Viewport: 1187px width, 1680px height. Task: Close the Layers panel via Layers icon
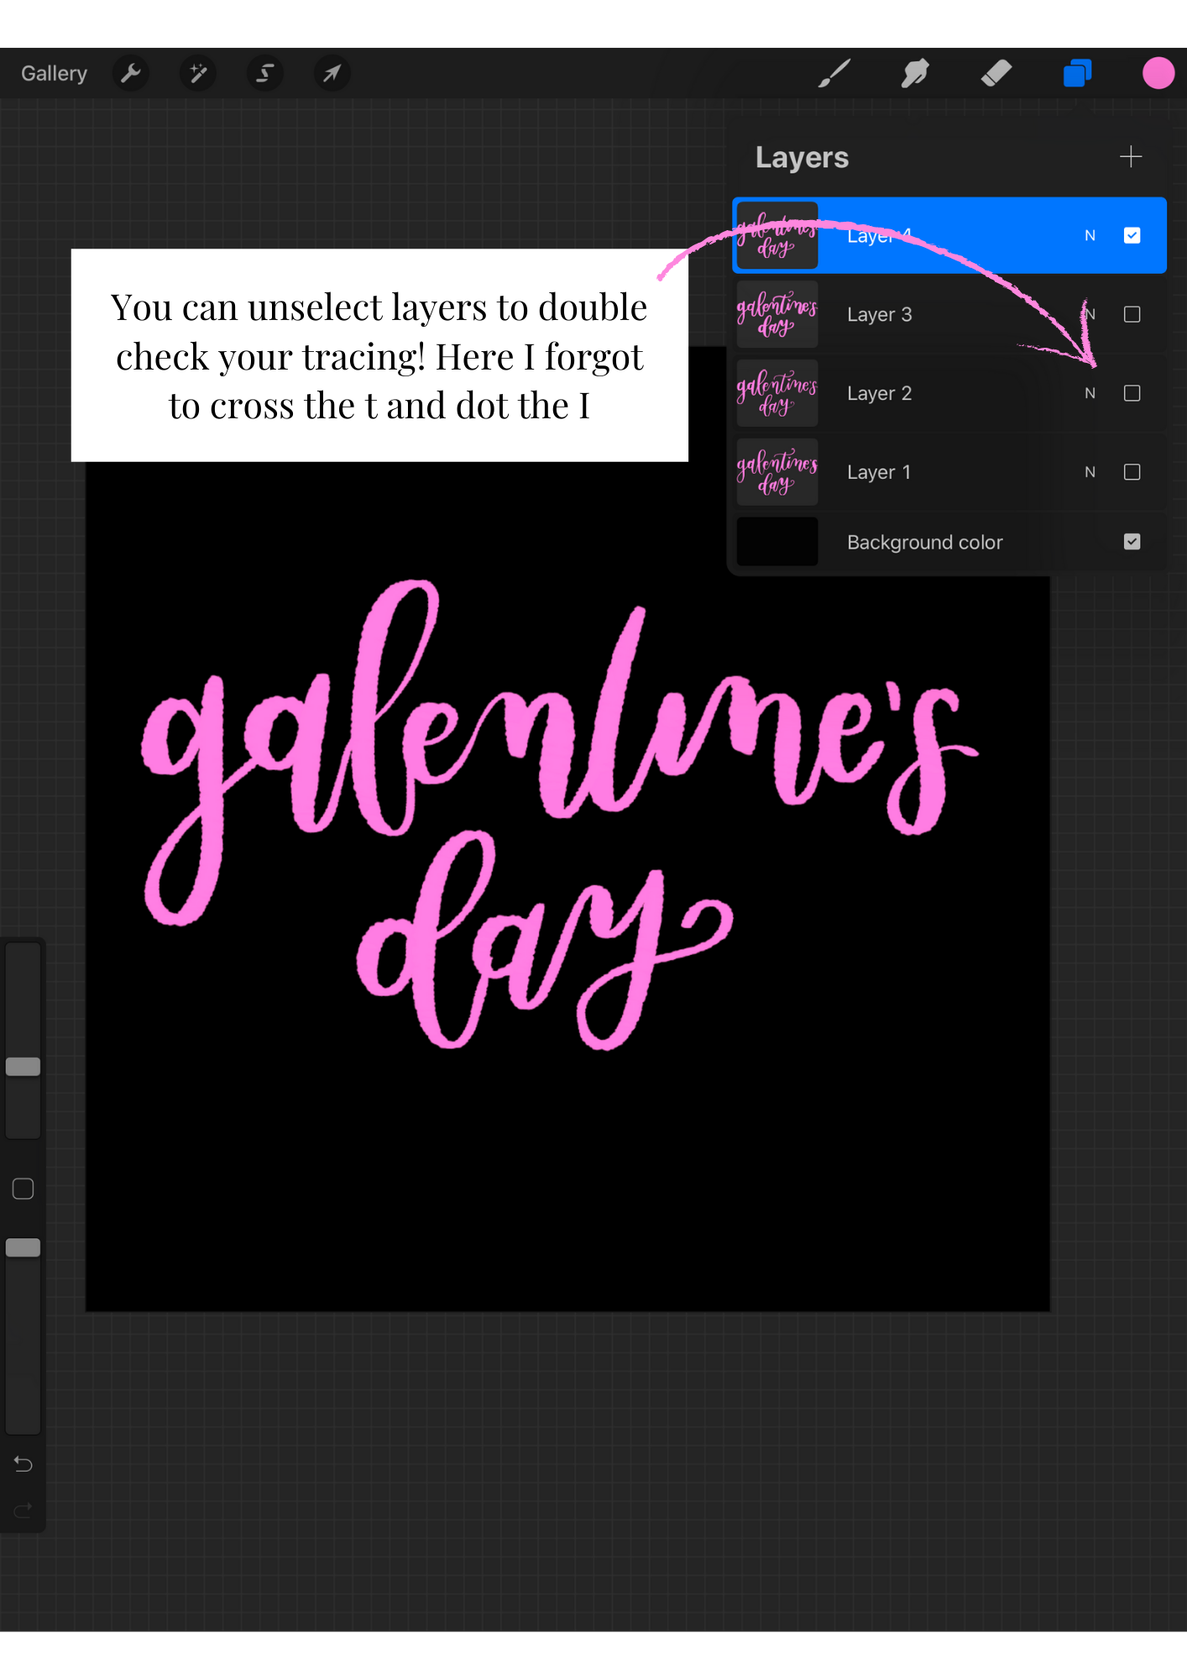point(1077,74)
